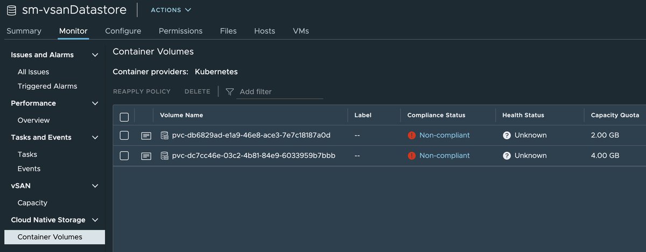Click the 4.00 GB capacity cell
Screen dimensions: 646x252
605,156
